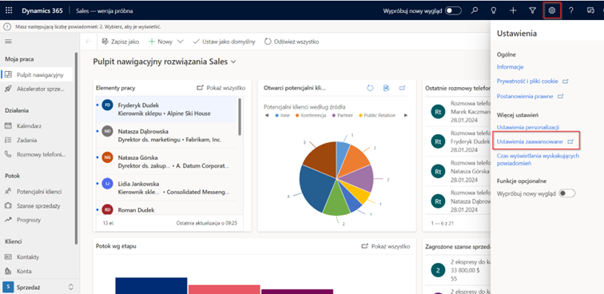Enable Wypróbuj nowy wygląd in settings panel
Image resolution: width=604 pixels, height=294 pixels.
(567, 193)
